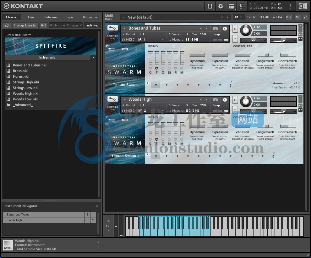
Task: Select the 17-32 rack page
Action: click(251, 17)
